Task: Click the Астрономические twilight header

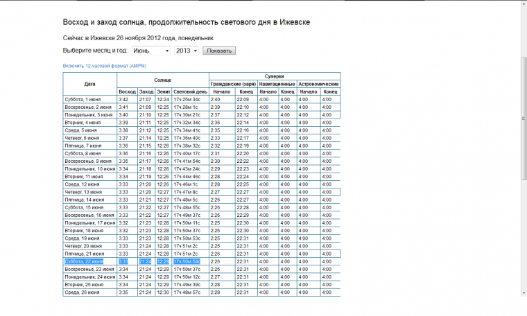Action: (x=319, y=84)
